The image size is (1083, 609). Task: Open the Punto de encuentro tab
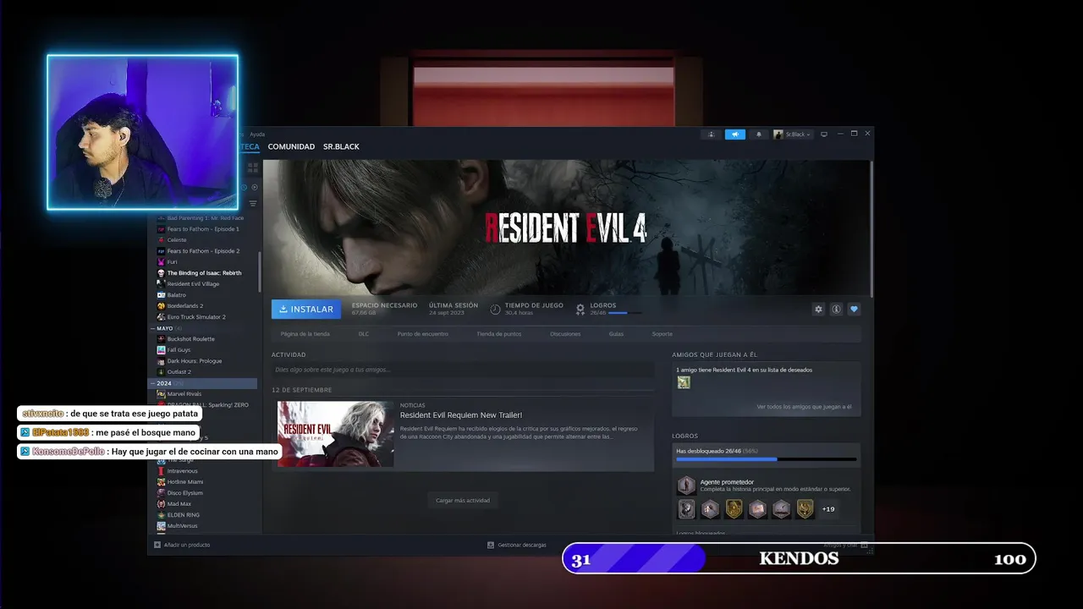pos(423,334)
